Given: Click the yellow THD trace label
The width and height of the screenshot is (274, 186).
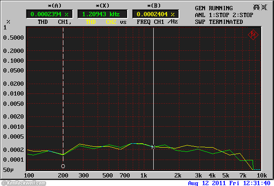Looking at the screenshot, I should [91, 22].
